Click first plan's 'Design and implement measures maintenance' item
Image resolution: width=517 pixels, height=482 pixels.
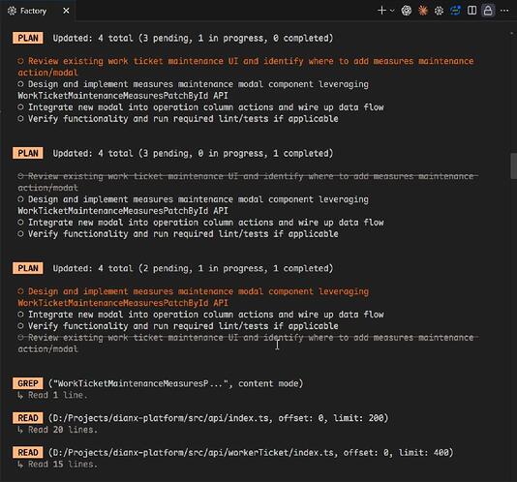pos(194,90)
